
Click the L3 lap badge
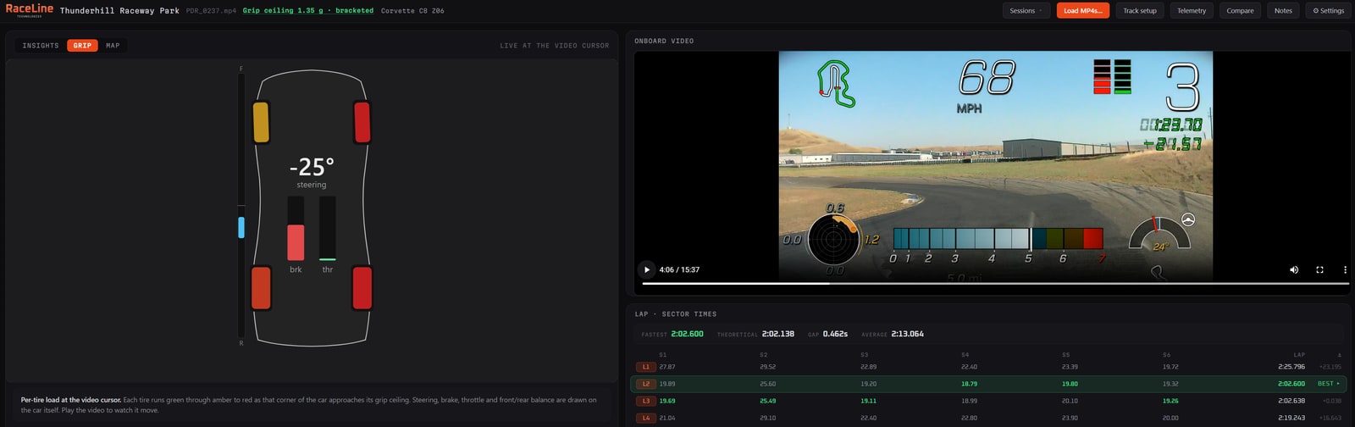pos(645,401)
